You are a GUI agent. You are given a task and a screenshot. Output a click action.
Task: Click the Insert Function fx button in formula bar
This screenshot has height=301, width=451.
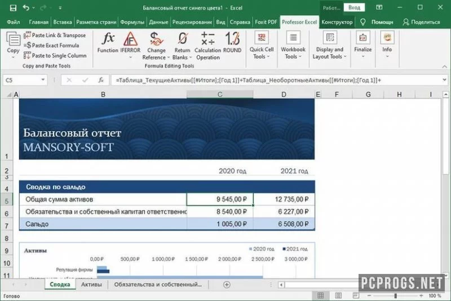click(x=101, y=80)
